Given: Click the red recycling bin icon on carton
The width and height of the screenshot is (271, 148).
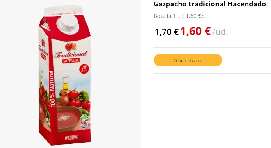Looking at the screenshot, I should pos(84,69).
